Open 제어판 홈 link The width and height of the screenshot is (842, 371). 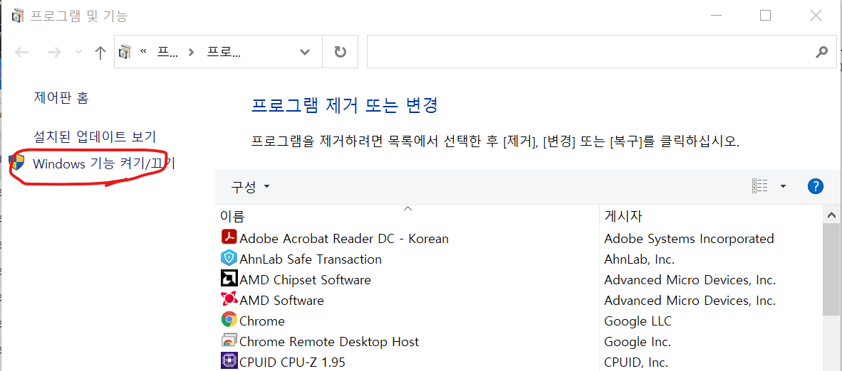(61, 98)
